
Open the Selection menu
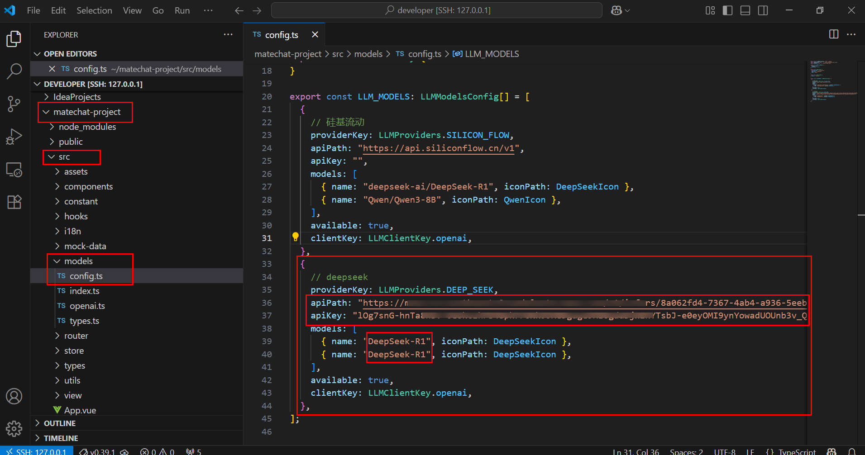point(94,10)
